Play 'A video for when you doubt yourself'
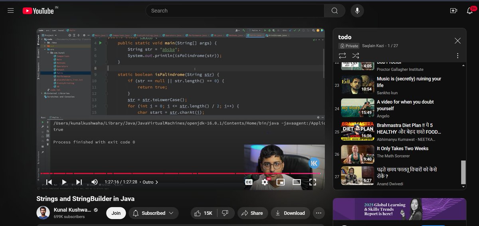The width and height of the screenshot is (479, 226). [405, 105]
